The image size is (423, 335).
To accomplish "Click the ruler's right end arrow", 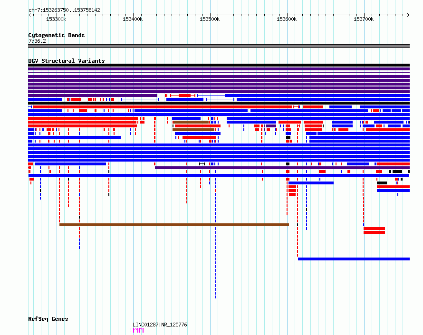I will click(x=408, y=15).
